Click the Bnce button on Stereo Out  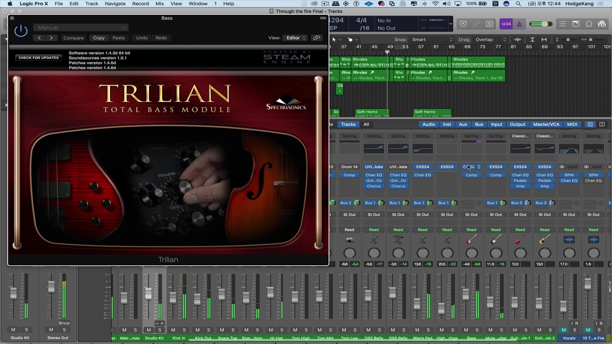pyautogui.click(x=64, y=323)
